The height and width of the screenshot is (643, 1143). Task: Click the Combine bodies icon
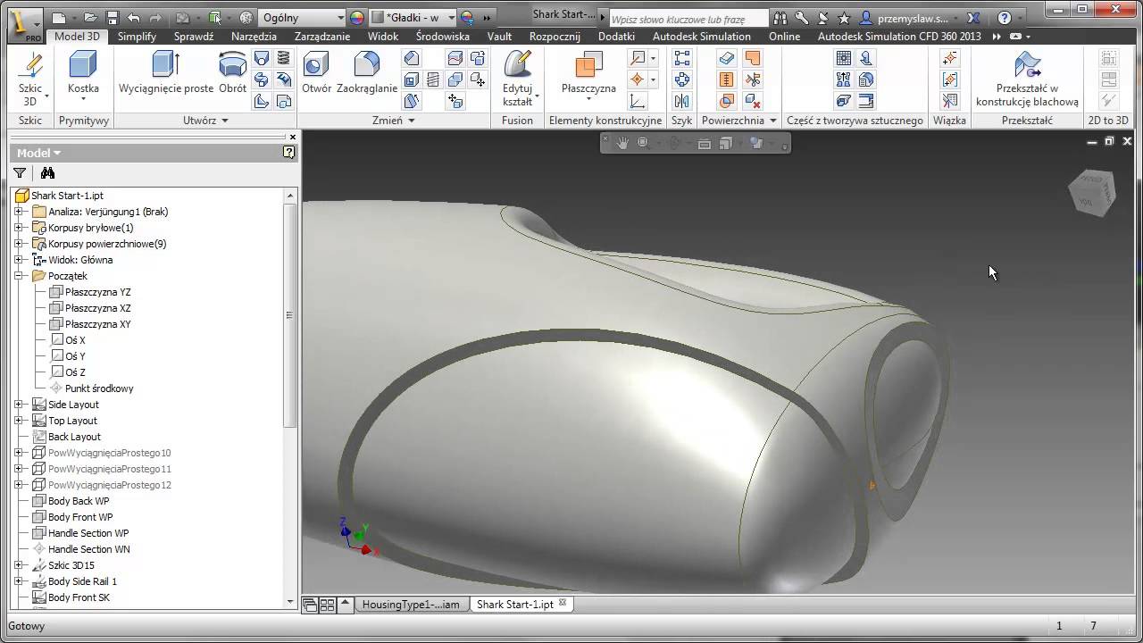[455, 79]
